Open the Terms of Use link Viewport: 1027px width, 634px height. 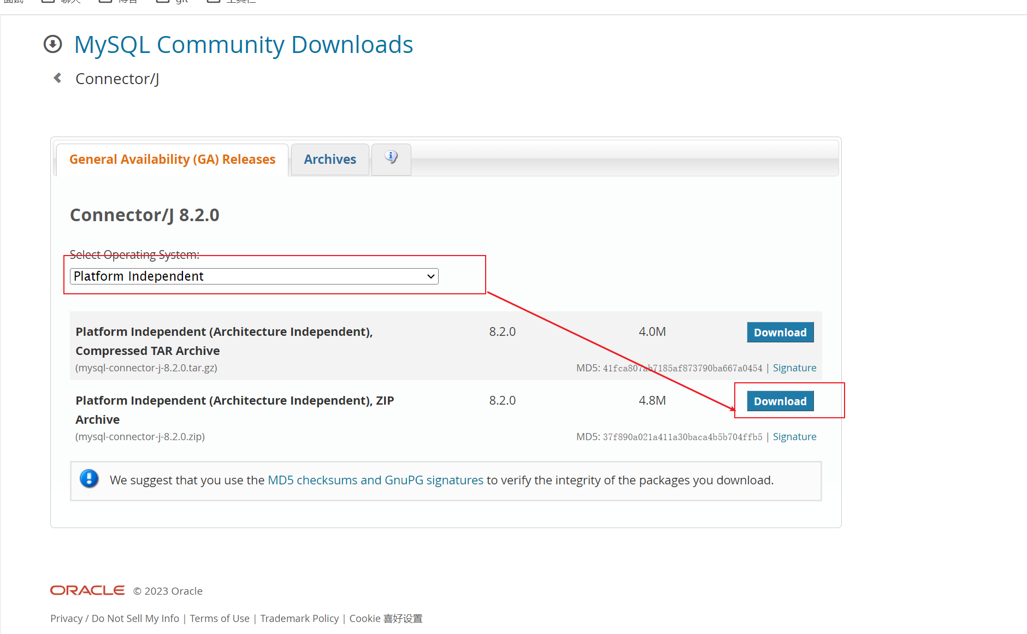pyautogui.click(x=220, y=618)
